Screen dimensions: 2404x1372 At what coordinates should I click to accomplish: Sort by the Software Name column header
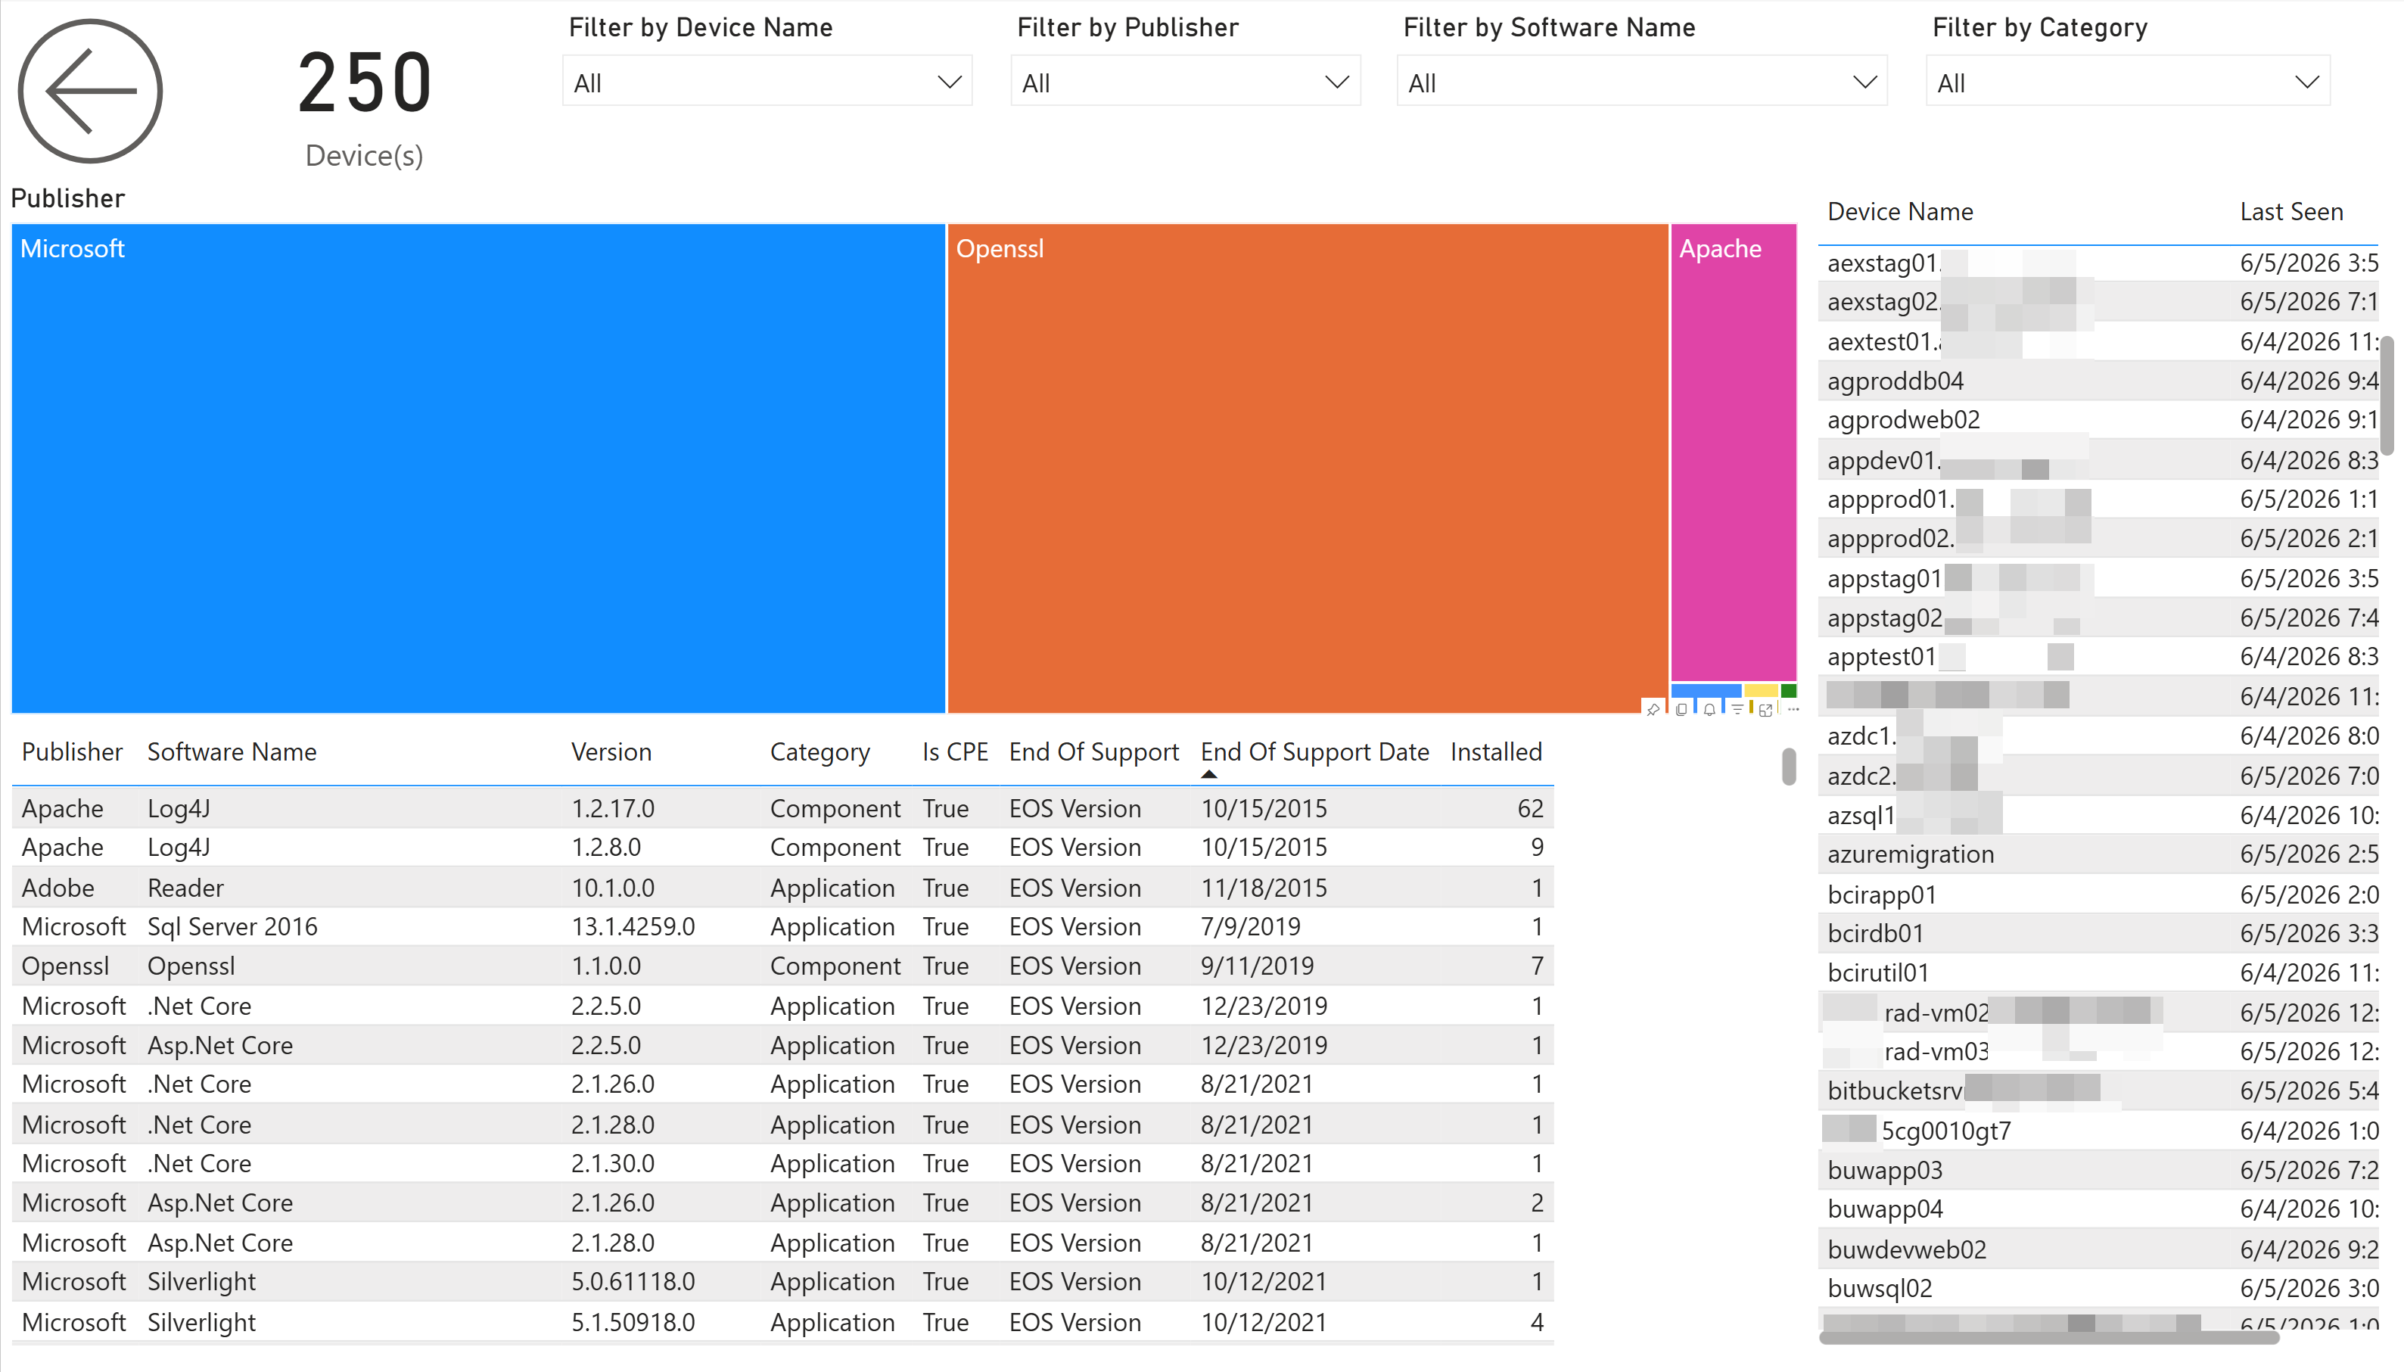(232, 752)
